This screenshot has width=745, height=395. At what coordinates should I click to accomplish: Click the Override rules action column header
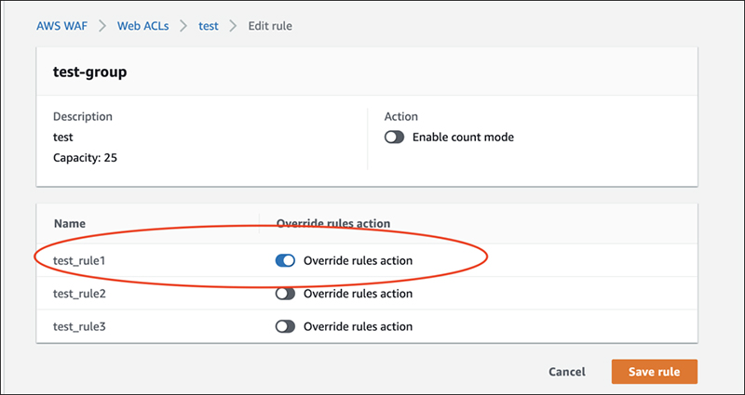tap(332, 224)
